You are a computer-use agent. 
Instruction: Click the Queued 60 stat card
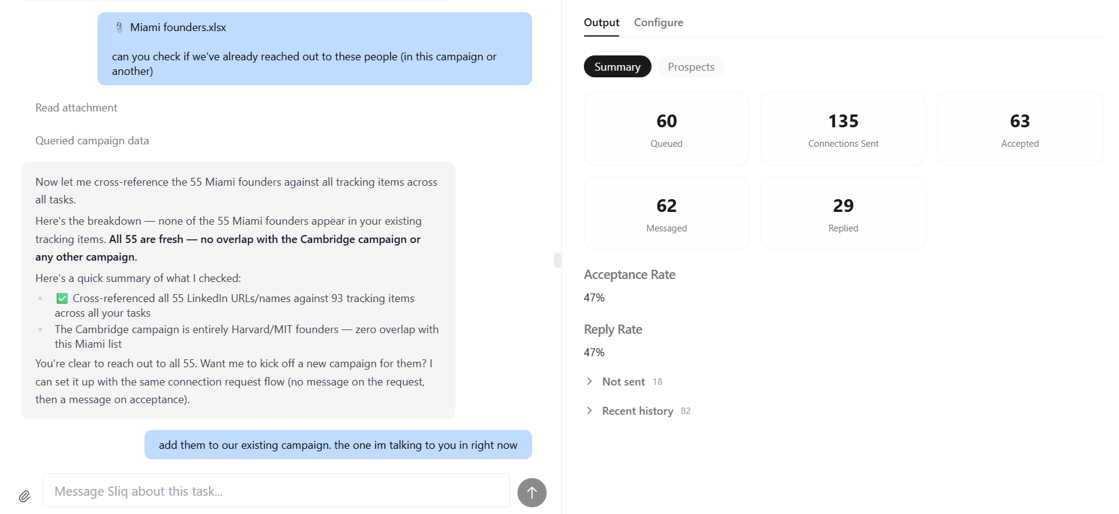[666, 128]
